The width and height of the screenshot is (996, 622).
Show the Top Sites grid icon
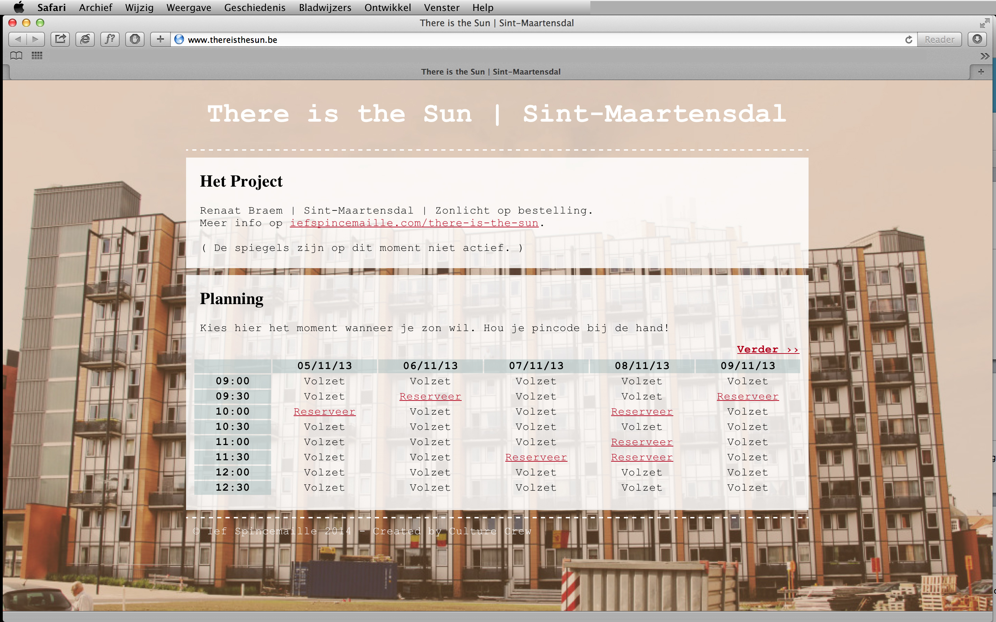[37, 56]
